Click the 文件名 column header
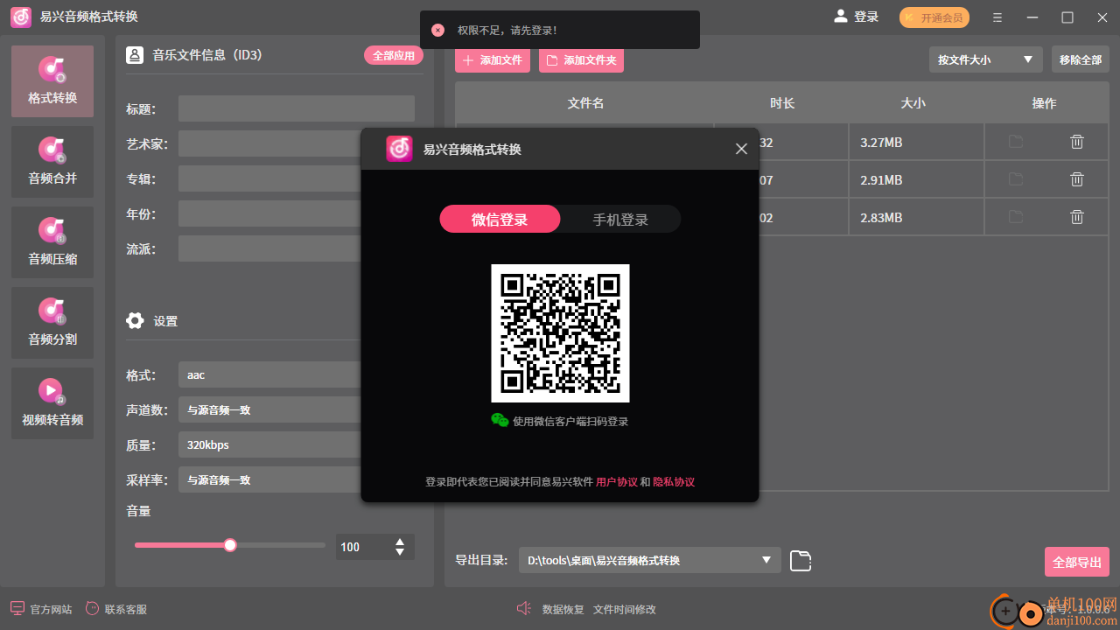 coord(585,102)
